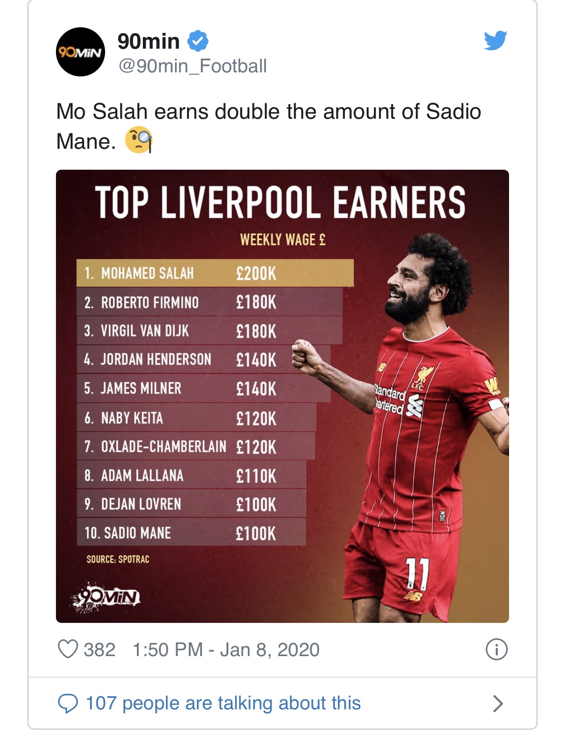
Task: Open the tweet info icon
Action: [x=496, y=649]
